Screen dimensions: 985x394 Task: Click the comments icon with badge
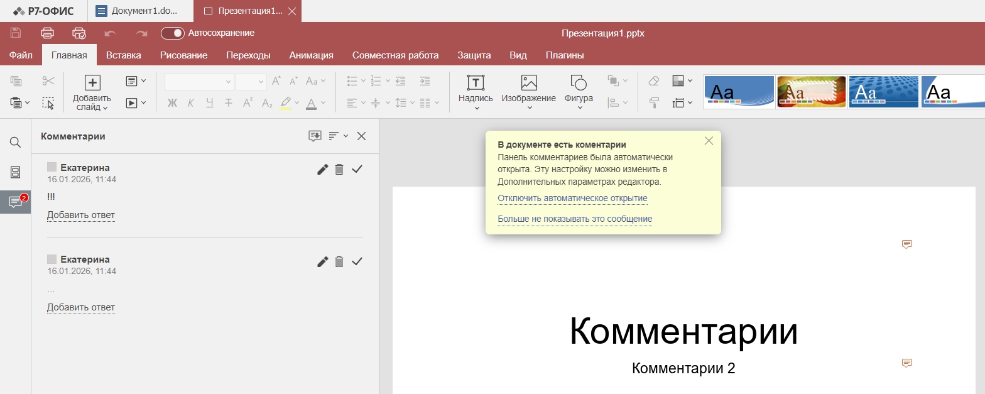pyautogui.click(x=15, y=202)
